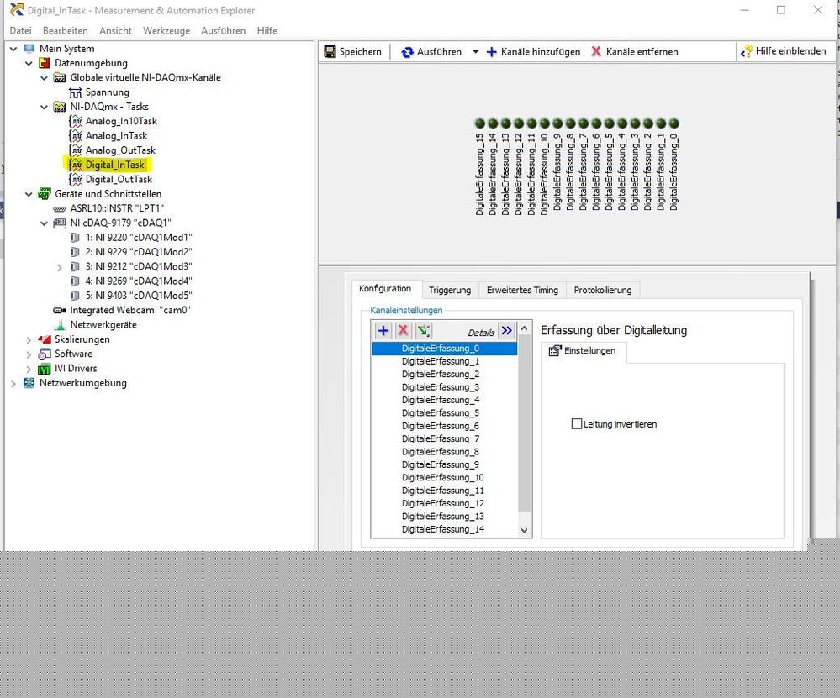Click the Geräte und Schnittstellen icon
Image resolution: width=840 pixels, height=698 pixels.
point(45,194)
